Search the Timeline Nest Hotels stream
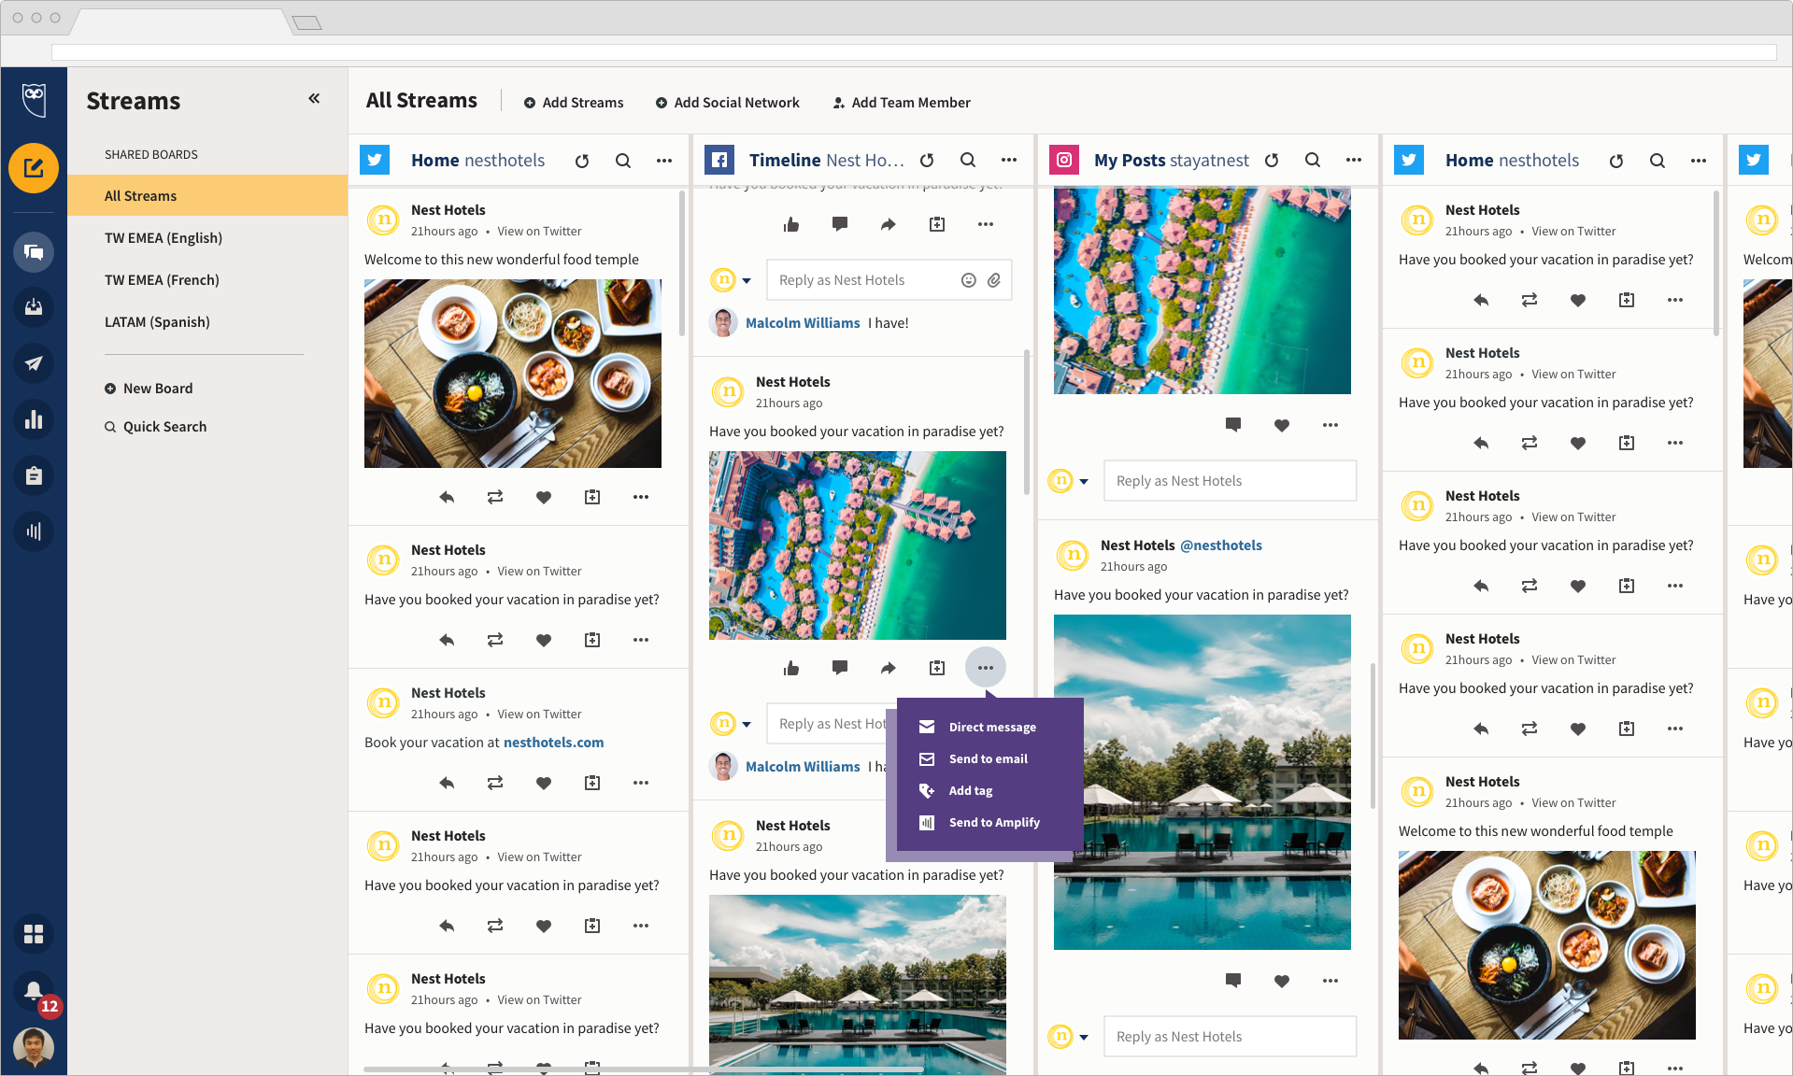 (x=968, y=161)
